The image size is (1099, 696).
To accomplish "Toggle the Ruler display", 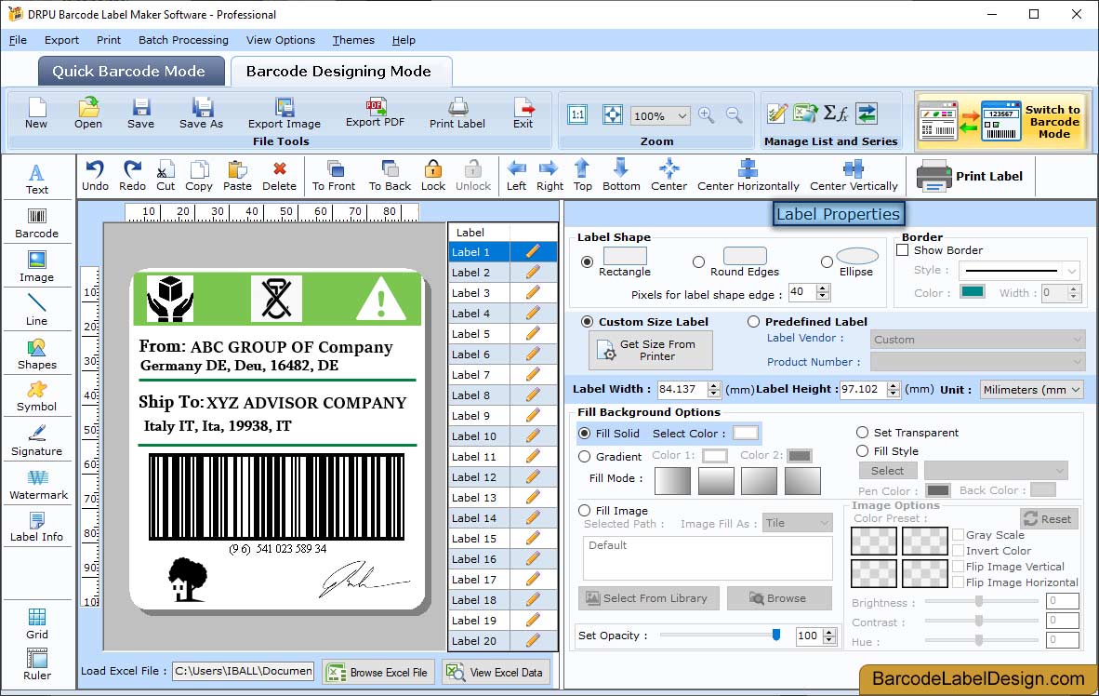I will click(x=36, y=663).
